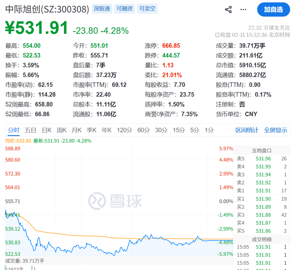
Task: Select the 120分 interval tab
Action: pos(124,130)
